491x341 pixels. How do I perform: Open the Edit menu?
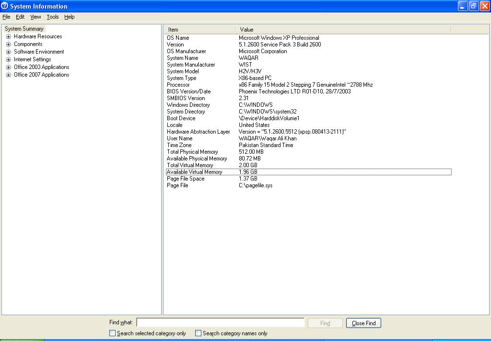[20, 17]
